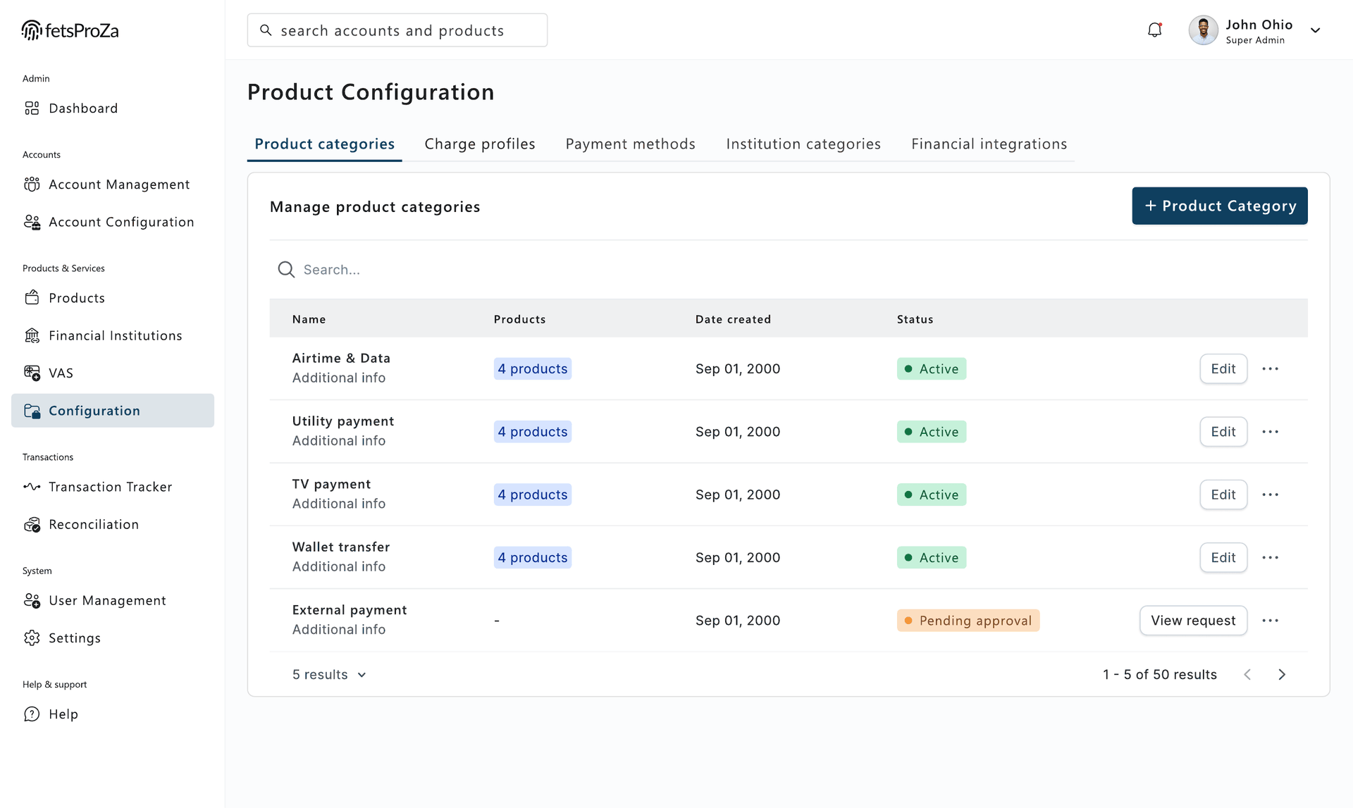Click 4 products badge for Utility payment
This screenshot has height=808, width=1353.
tap(532, 432)
